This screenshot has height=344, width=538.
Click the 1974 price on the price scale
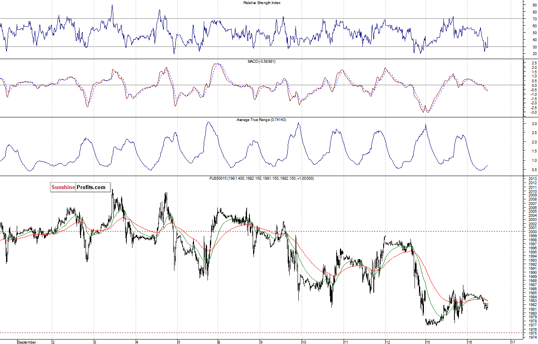532,337
